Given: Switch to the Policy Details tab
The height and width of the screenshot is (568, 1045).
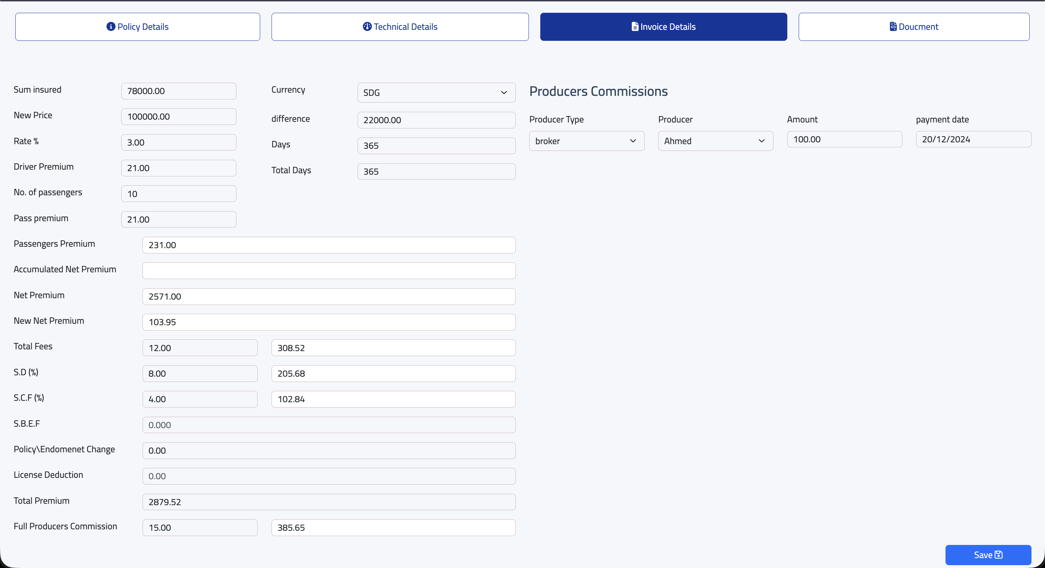Looking at the screenshot, I should click(138, 27).
